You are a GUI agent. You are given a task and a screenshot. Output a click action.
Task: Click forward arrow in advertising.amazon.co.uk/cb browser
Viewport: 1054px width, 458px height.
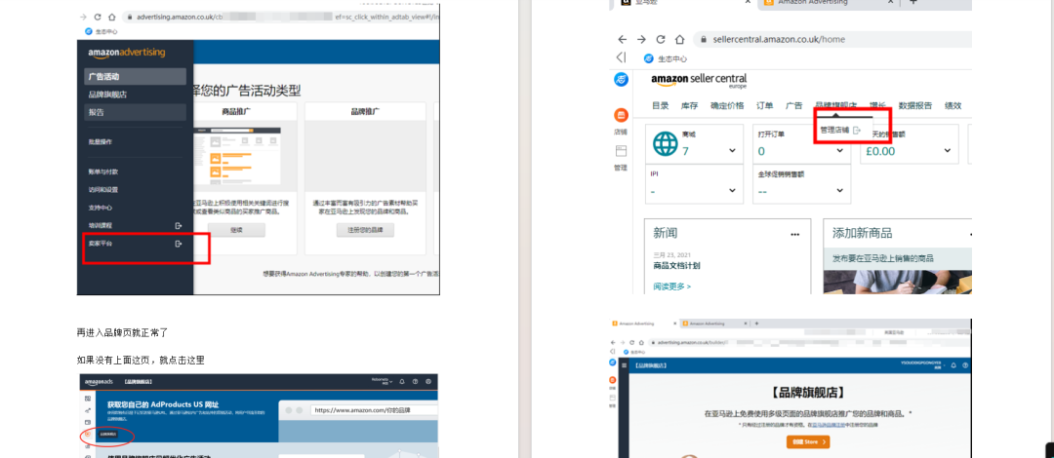coord(83,17)
